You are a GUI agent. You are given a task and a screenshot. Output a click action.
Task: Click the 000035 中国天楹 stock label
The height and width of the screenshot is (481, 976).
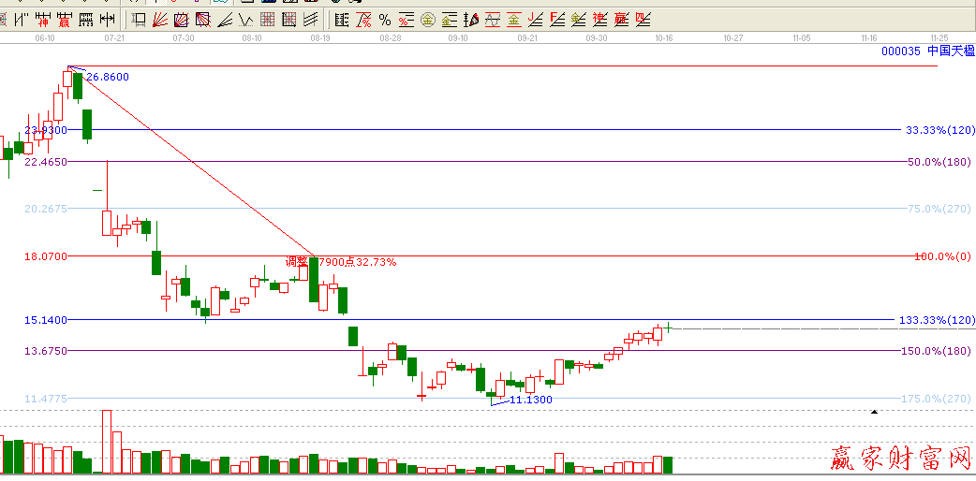point(927,51)
